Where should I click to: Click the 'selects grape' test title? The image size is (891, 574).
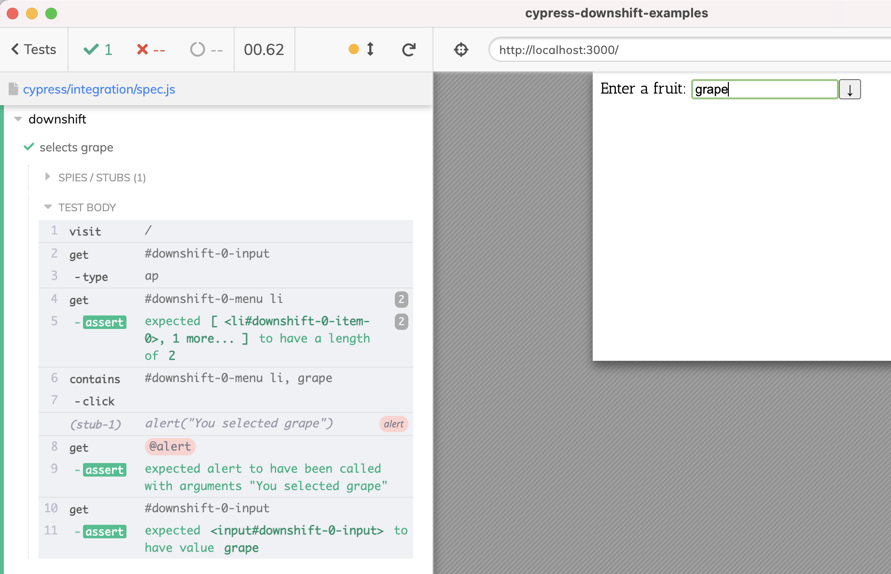pos(76,147)
